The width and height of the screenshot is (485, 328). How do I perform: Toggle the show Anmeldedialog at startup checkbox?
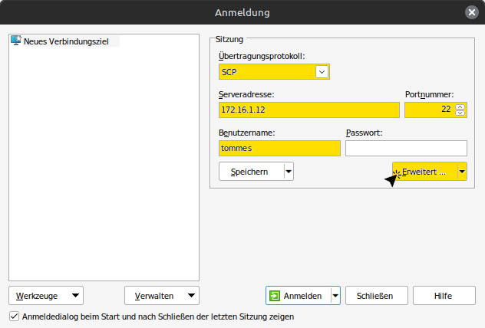[x=14, y=316]
